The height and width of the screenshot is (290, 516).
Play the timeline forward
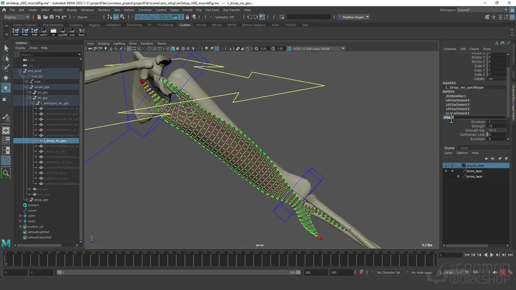pos(491,255)
